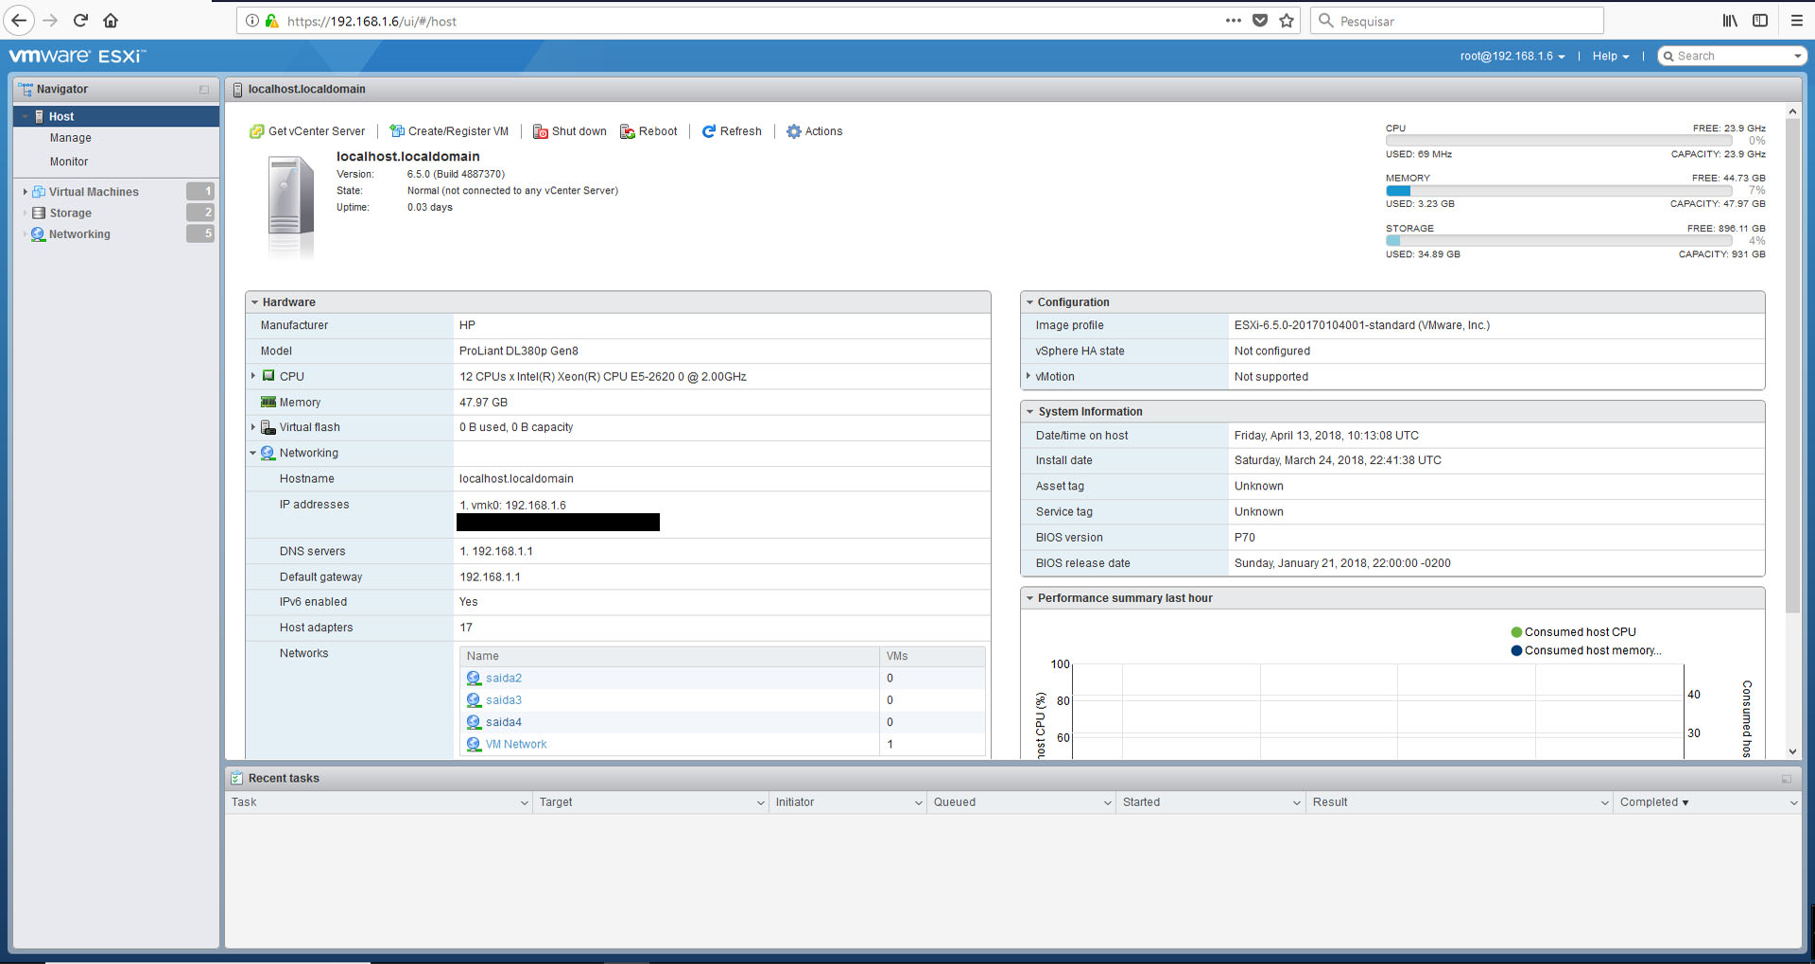Open the Help dropdown menu
Screen dimensions: 1815x964
click(1611, 57)
